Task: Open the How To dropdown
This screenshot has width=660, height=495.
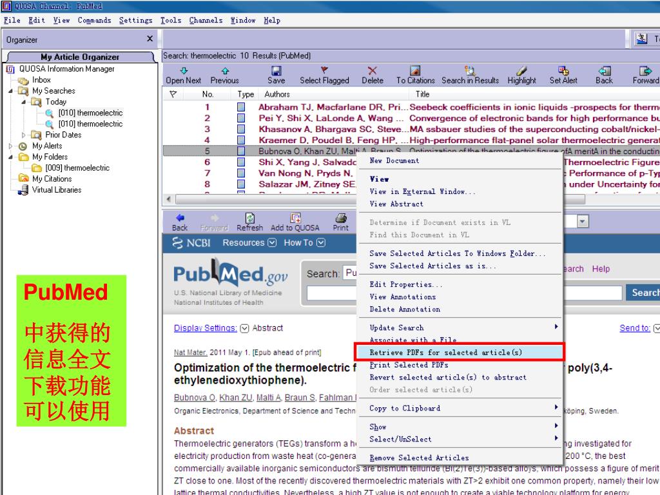Action: point(321,242)
